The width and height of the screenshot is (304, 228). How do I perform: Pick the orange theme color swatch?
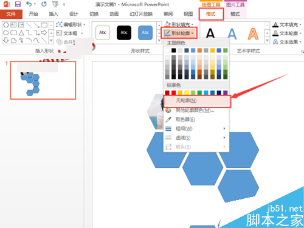(x=199, y=50)
